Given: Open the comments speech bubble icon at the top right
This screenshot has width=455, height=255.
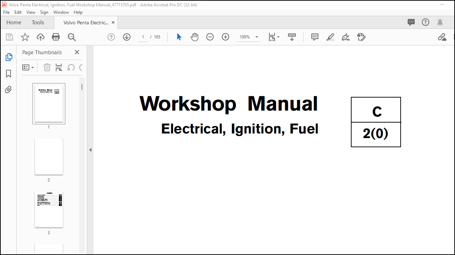Looking at the screenshot, I should click(411, 23).
